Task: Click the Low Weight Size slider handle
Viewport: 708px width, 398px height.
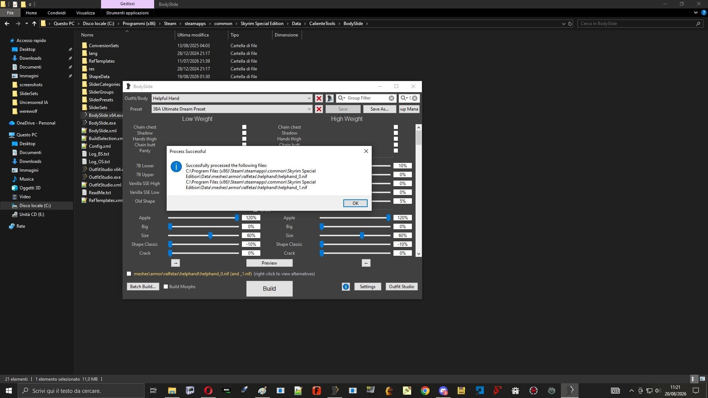Action: pyautogui.click(x=210, y=235)
